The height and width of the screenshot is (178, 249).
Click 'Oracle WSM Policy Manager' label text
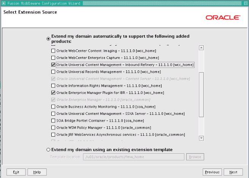[x=104, y=128]
